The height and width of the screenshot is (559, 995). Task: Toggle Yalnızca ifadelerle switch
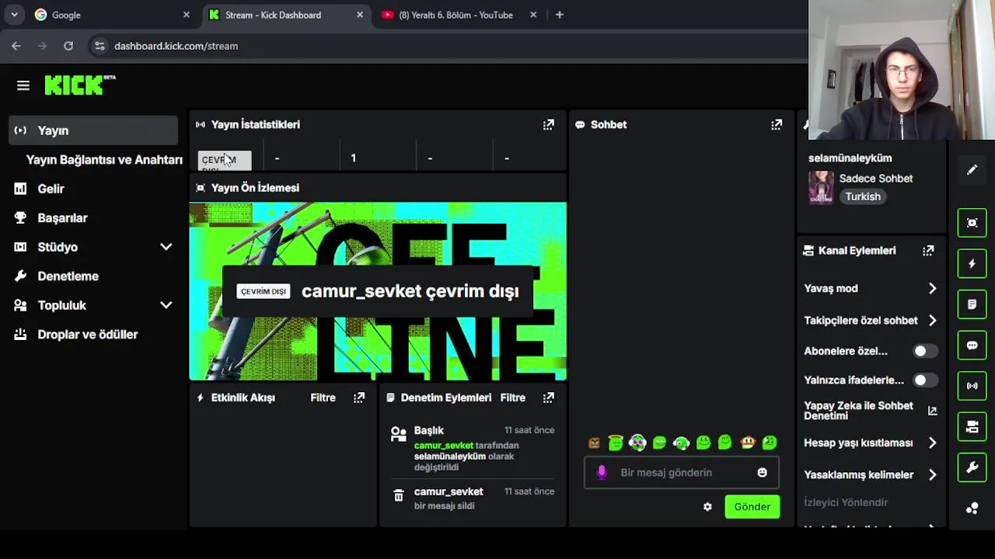[925, 380]
